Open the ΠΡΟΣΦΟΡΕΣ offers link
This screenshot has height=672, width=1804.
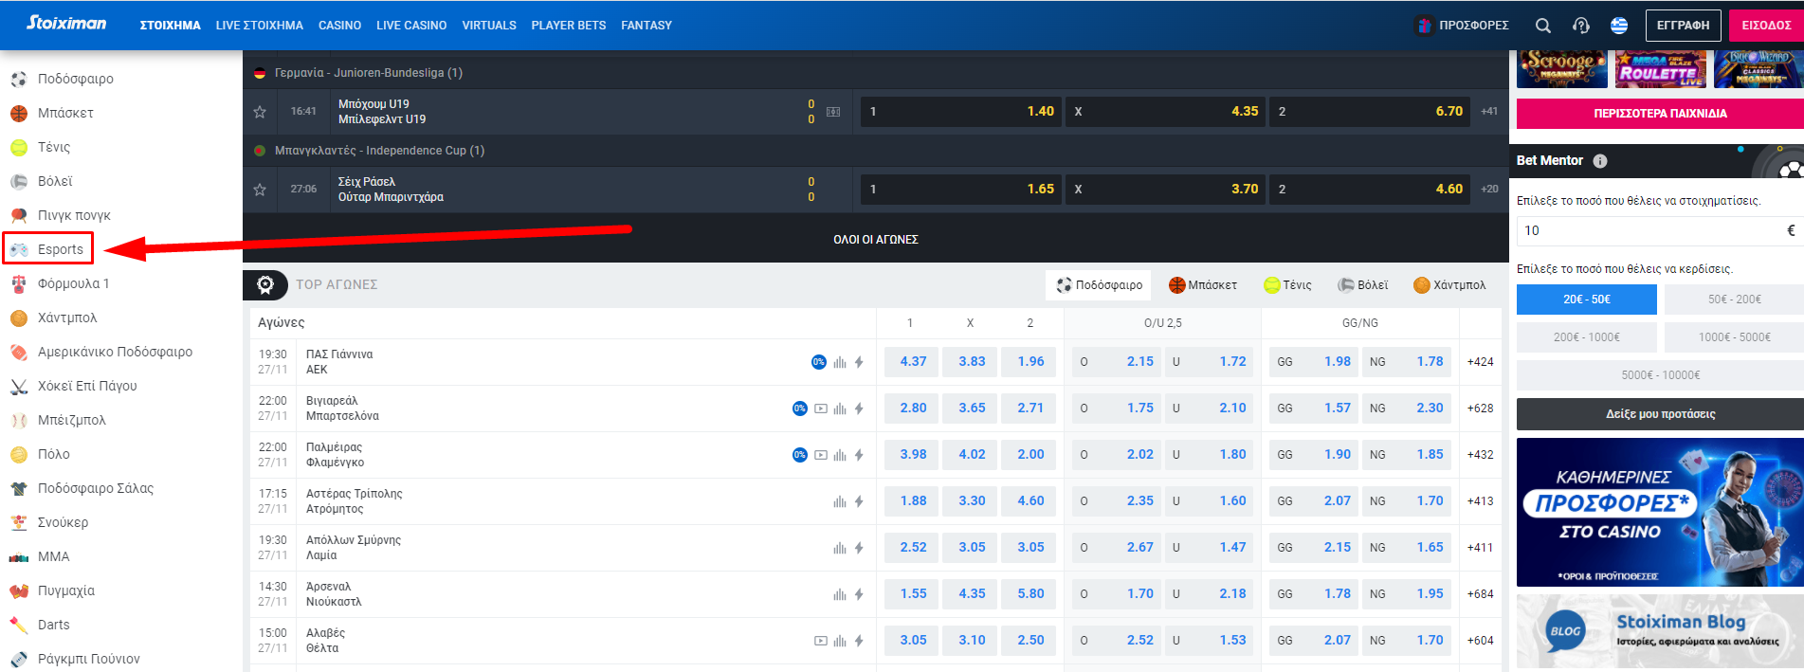1462,26
